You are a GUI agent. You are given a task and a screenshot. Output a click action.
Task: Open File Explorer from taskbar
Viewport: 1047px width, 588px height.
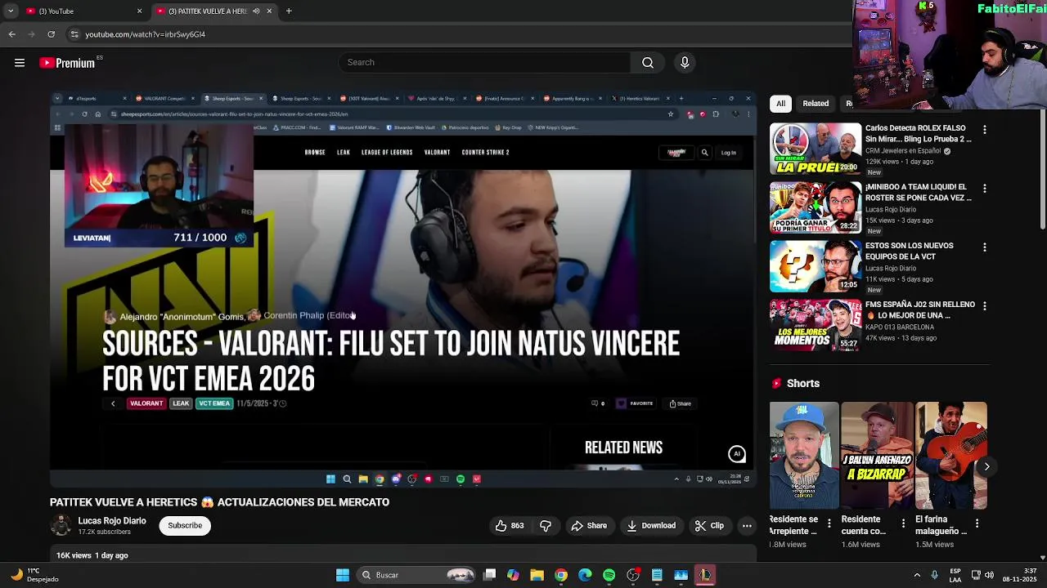pos(537,575)
